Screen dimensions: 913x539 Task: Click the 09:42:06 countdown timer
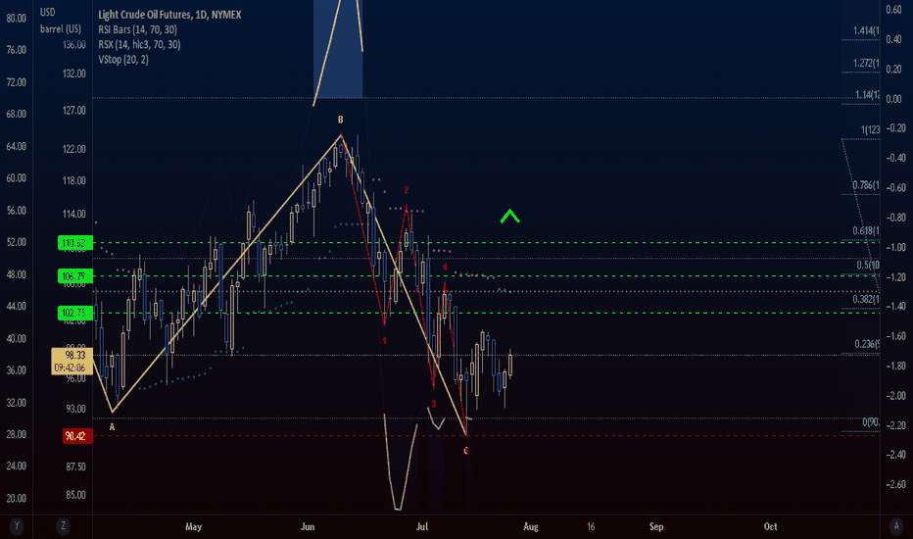(x=71, y=367)
